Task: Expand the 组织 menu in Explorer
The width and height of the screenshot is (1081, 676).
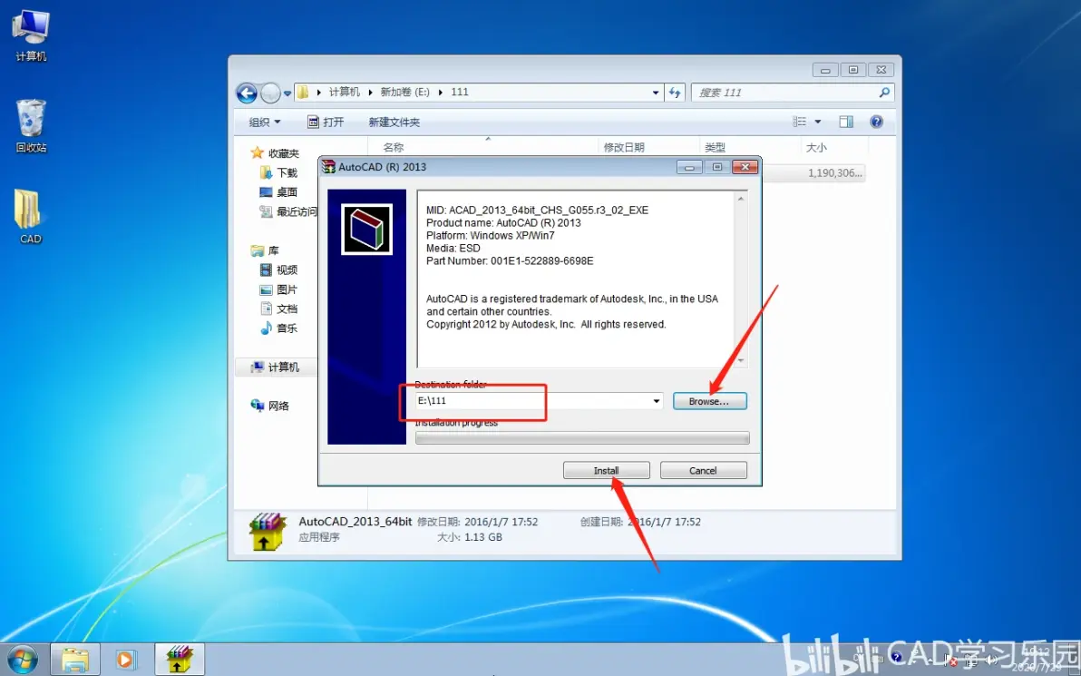Action: (265, 122)
